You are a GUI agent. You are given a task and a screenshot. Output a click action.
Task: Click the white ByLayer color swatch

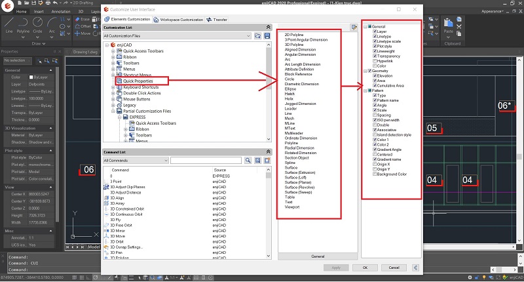(x=31, y=77)
